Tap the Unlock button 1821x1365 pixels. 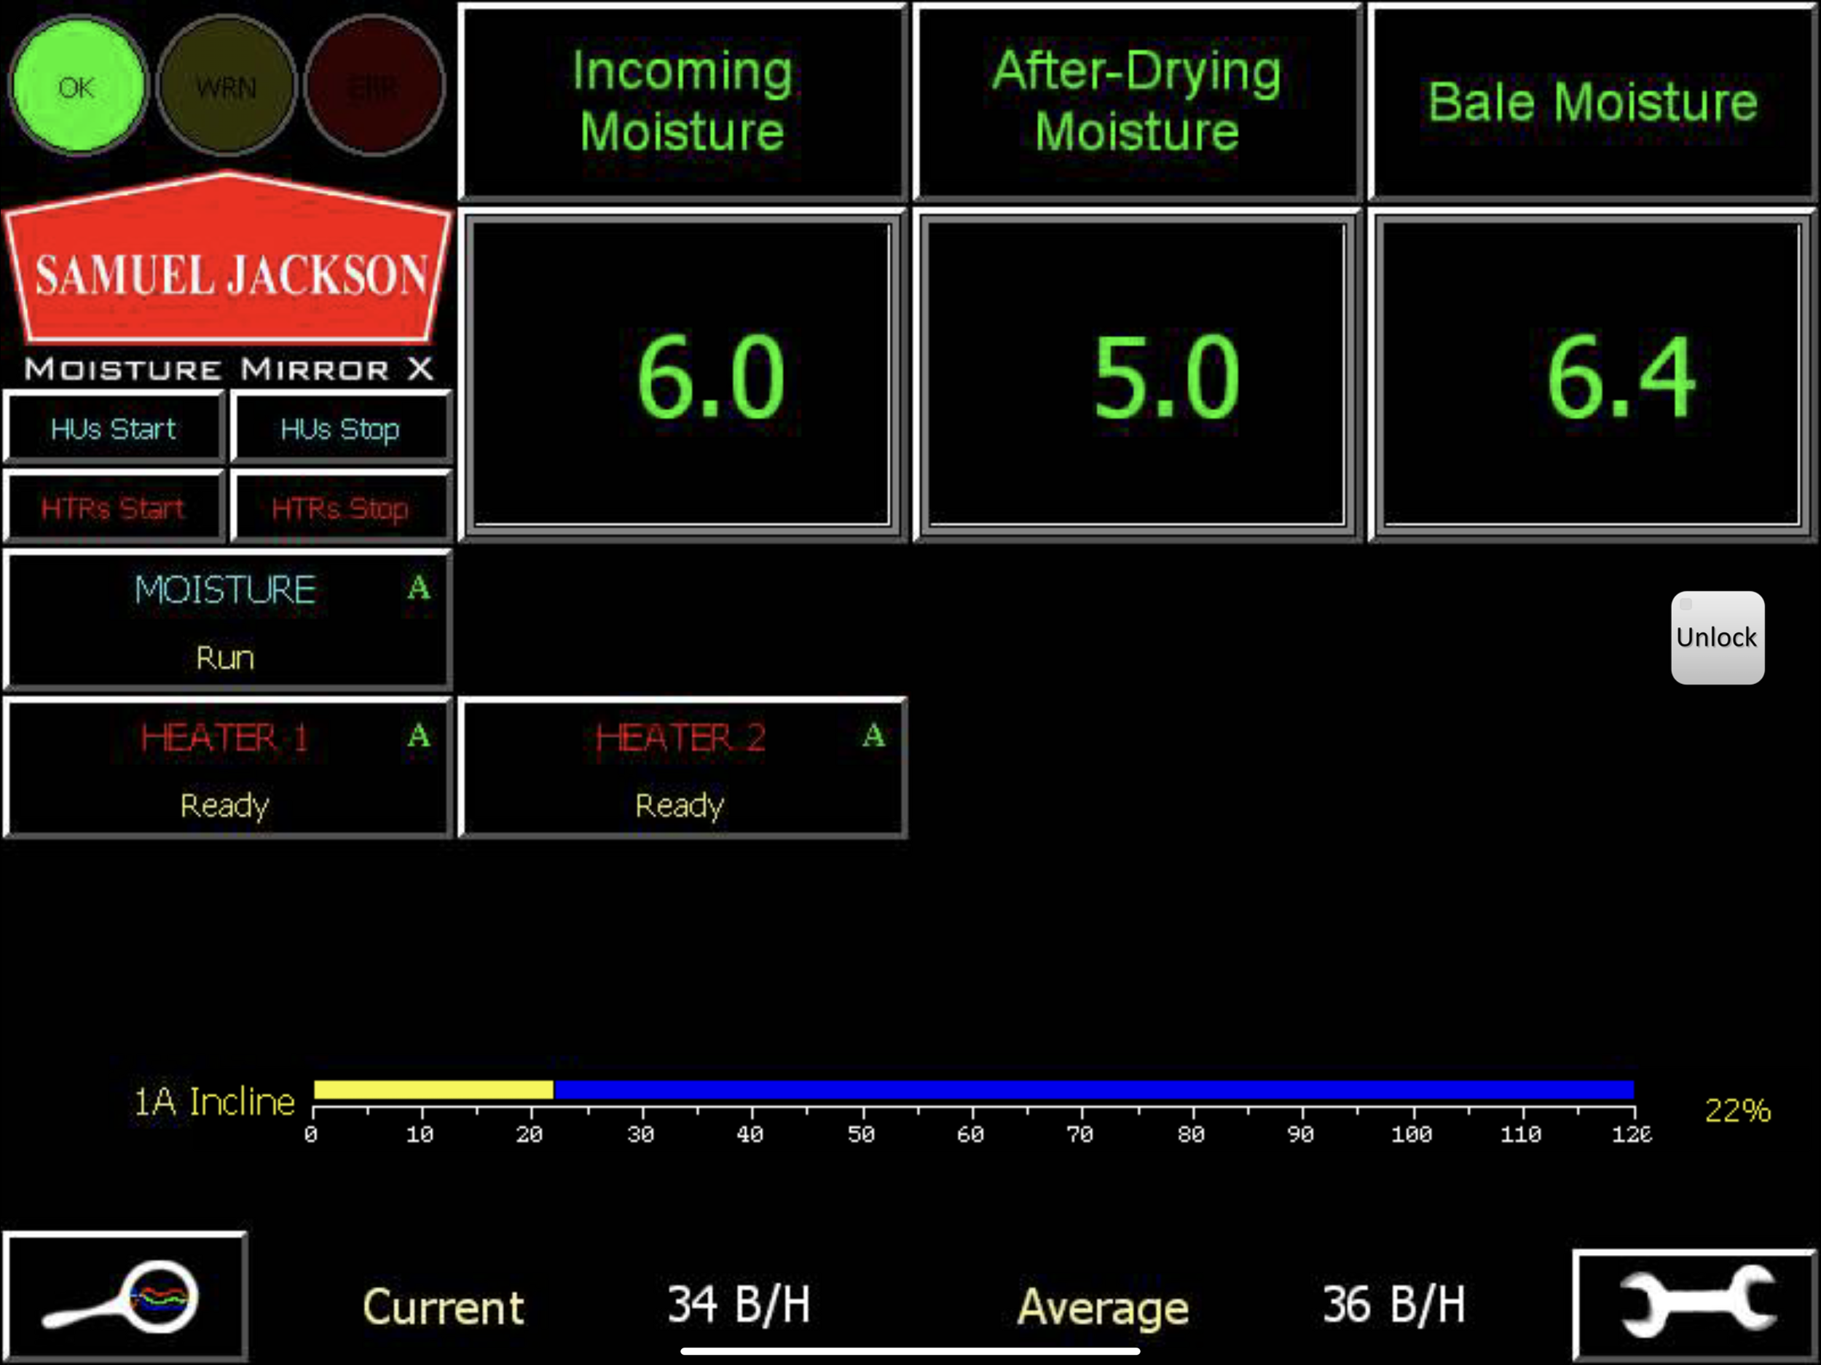[1716, 637]
